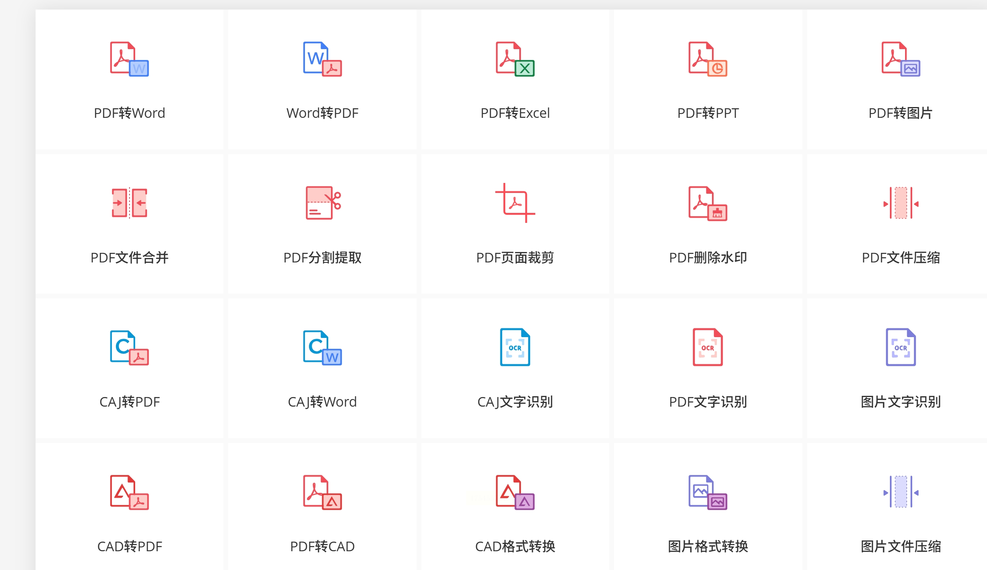Open the Word转PDF tool icon
987x570 pixels.
pyautogui.click(x=322, y=59)
